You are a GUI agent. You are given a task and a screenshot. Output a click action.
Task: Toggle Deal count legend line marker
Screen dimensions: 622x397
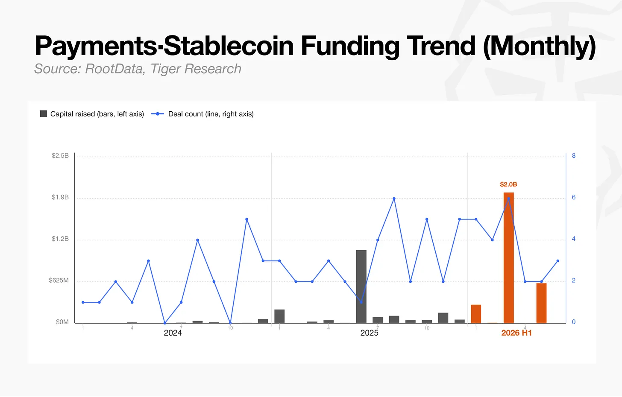coord(158,114)
